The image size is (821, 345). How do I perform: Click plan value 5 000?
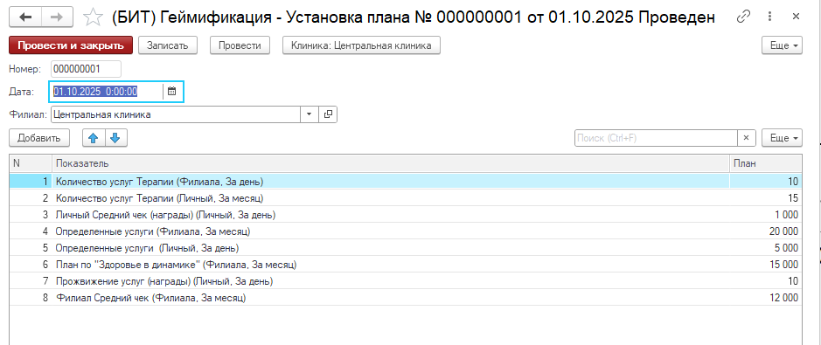pos(786,248)
